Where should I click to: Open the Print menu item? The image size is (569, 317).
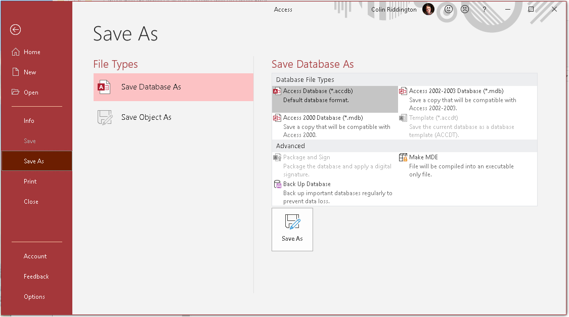click(x=30, y=182)
